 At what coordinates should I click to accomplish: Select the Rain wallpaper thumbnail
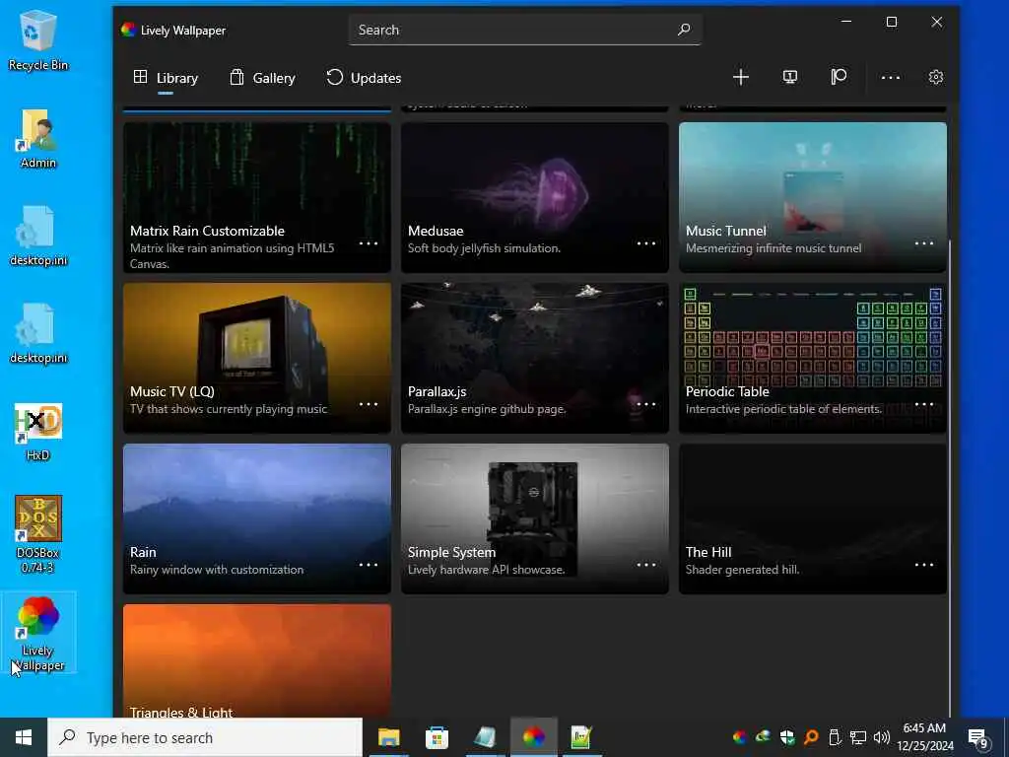[x=257, y=518]
